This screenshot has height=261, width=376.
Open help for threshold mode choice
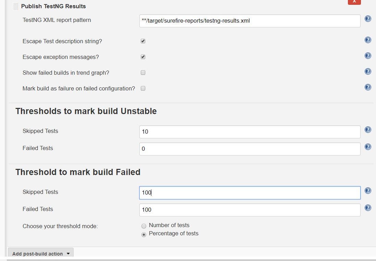368,208
